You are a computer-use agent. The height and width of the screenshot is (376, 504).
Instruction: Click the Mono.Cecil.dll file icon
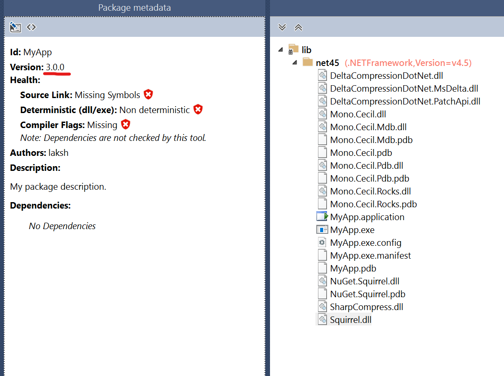click(322, 114)
